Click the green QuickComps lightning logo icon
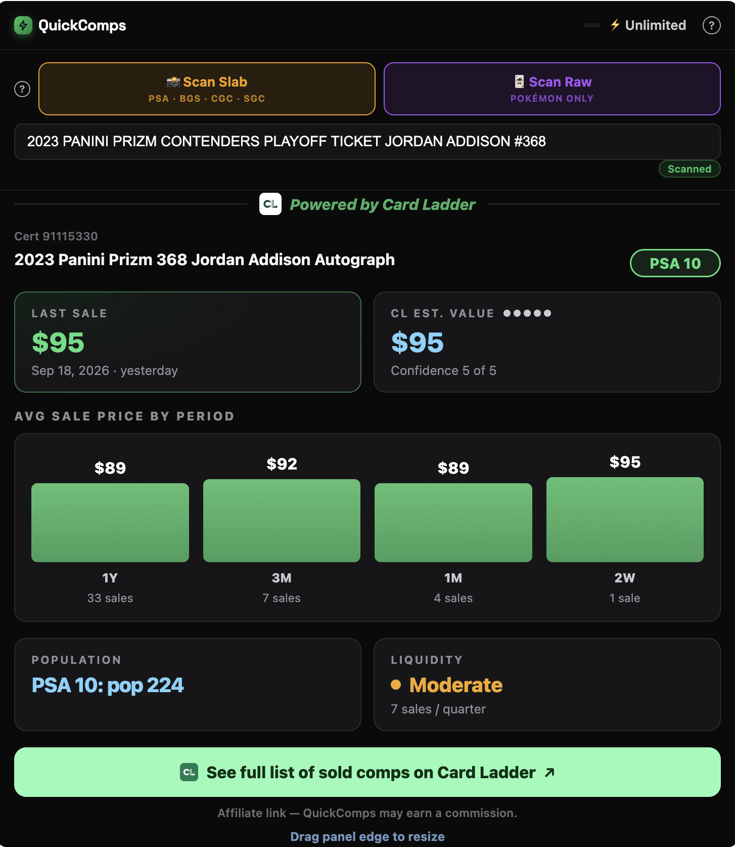This screenshot has width=735, height=847. (x=23, y=25)
